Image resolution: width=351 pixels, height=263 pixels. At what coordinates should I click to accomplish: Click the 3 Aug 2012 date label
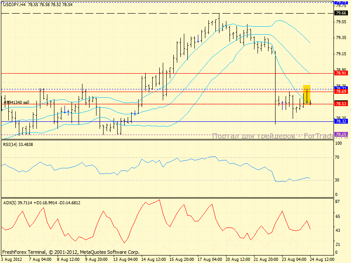coord(11,259)
